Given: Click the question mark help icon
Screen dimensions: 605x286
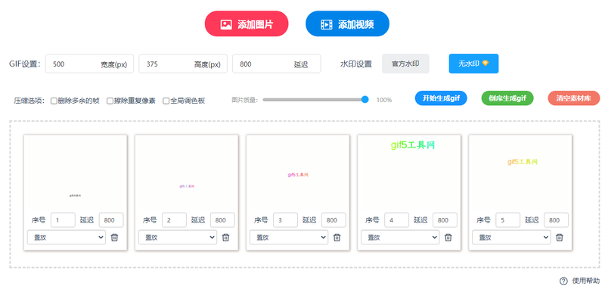Looking at the screenshot, I should pos(563,281).
